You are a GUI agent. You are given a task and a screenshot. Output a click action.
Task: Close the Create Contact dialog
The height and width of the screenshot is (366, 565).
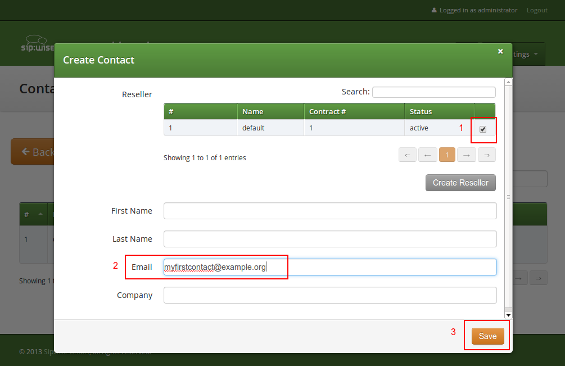500,52
